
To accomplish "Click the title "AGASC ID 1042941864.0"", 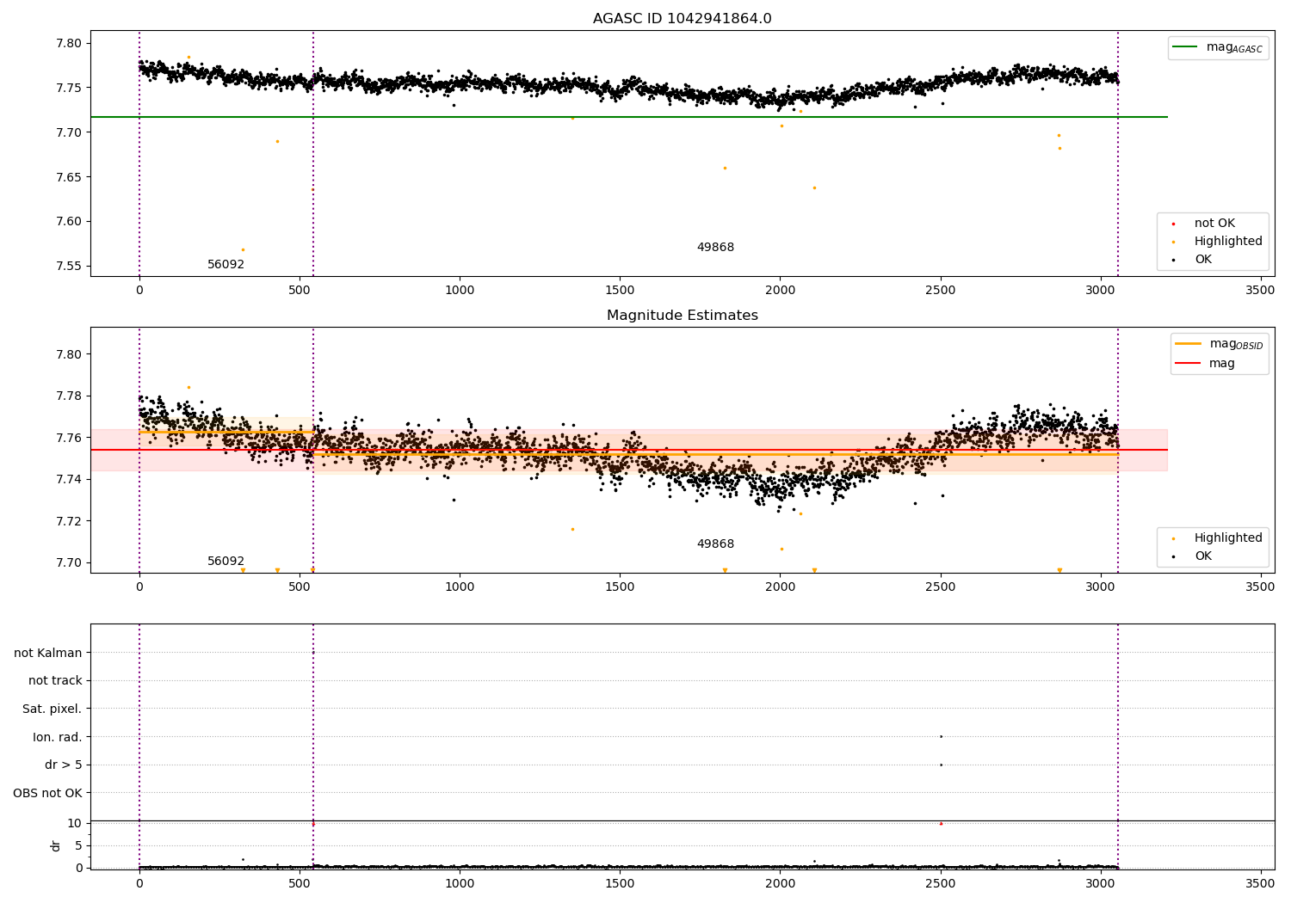I will 682,19.
